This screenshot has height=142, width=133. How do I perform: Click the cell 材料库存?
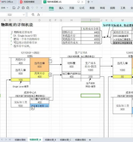[x=71, y=32]
